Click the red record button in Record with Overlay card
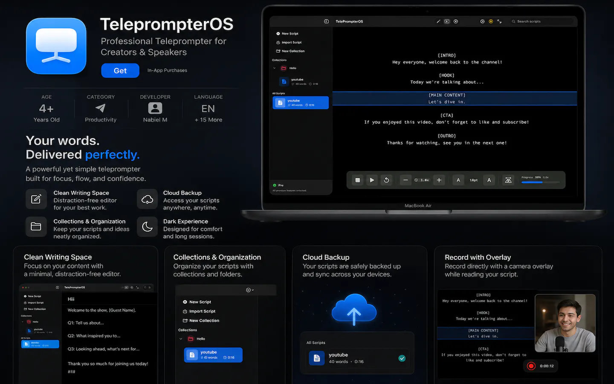Image resolution: width=614 pixels, height=384 pixels. (x=531, y=366)
